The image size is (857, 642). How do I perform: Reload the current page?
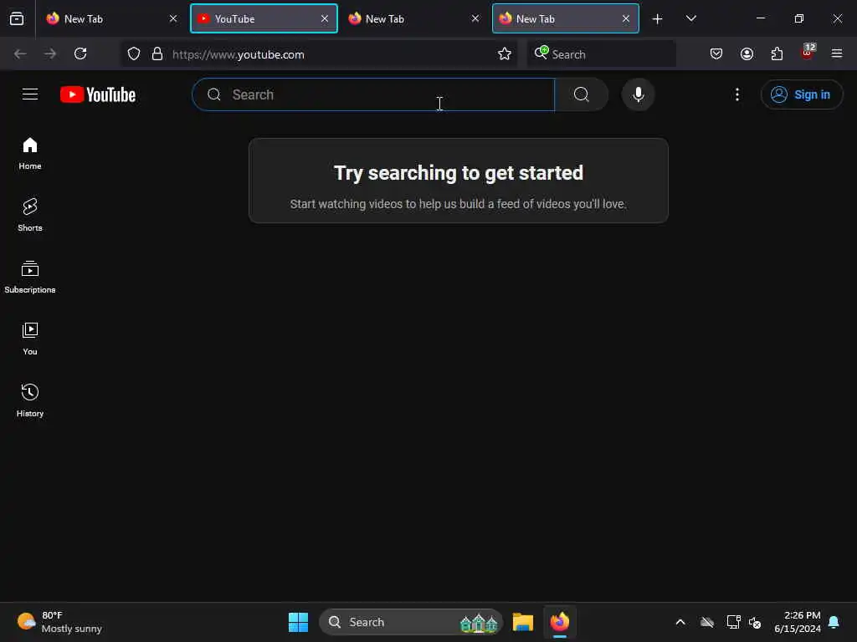(x=80, y=53)
